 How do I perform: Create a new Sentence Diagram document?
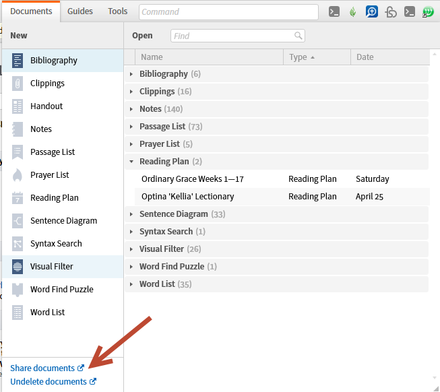63,221
